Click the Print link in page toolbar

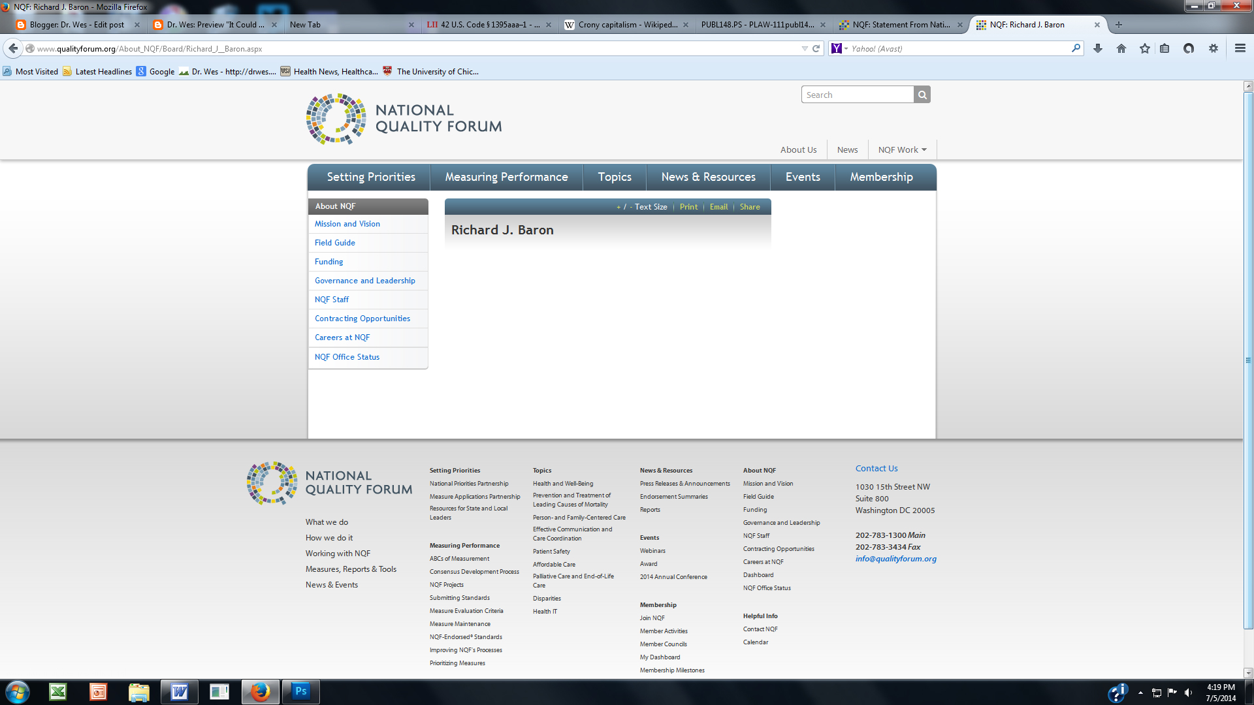pos(688,207)
